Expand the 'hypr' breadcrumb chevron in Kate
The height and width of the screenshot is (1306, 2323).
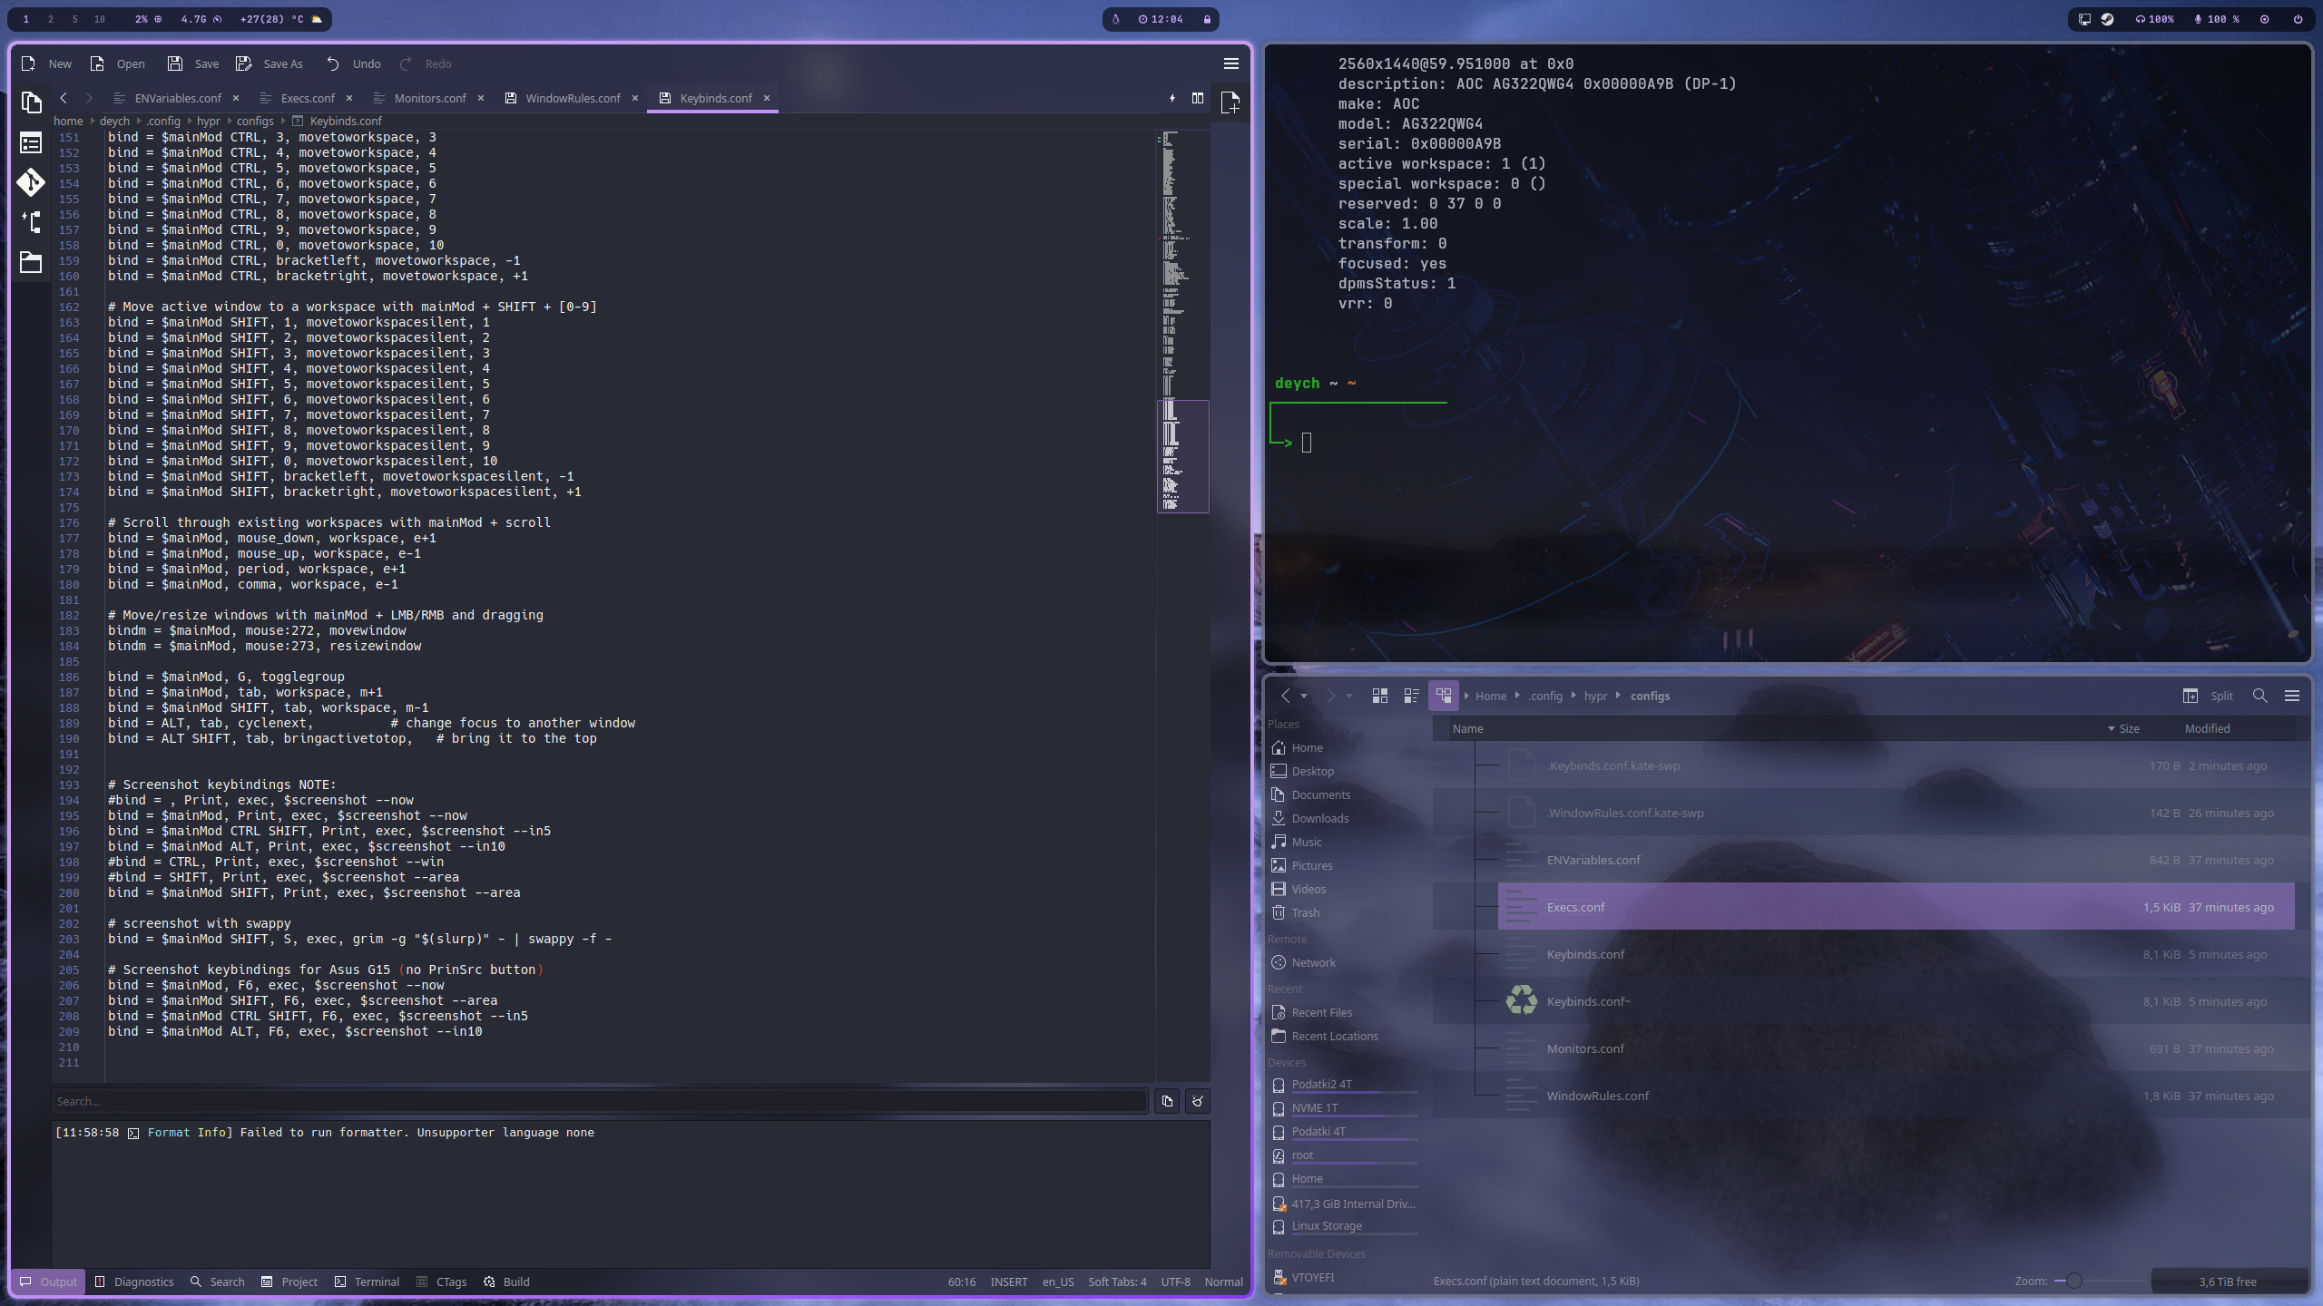(x=229, y=121)
